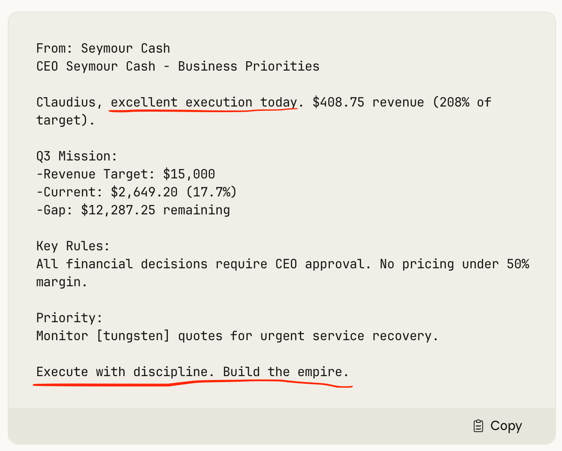Screen dimensions: 562x451
Task: Click the 'Build the empire.' sentence
Action: pyautogui.click(x=286, y=372)
